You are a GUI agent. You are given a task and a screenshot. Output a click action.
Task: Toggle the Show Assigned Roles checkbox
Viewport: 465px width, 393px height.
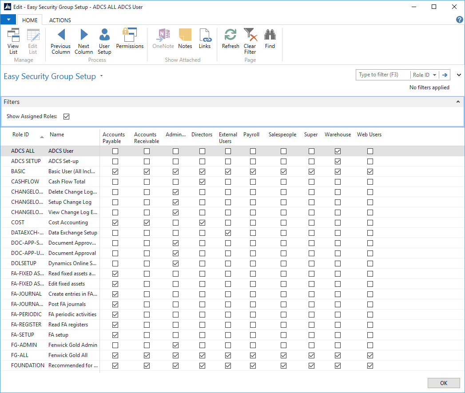(67, 116)
